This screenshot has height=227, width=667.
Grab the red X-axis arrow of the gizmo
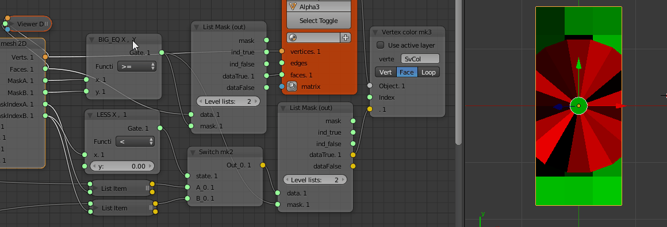pyautogui.click(x=620, y=105)
